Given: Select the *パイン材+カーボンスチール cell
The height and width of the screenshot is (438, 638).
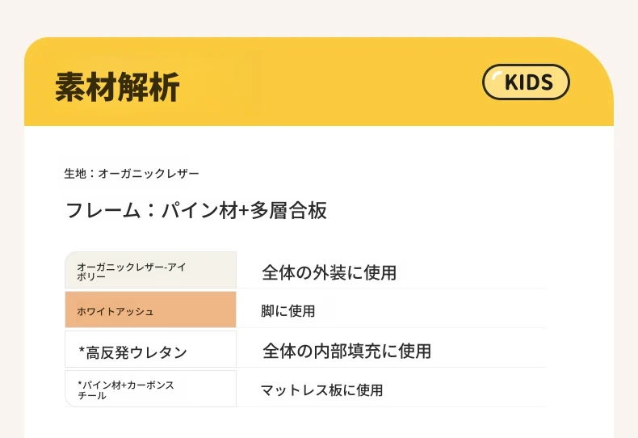Looking at the screenshot, I should (x=150, y=389).
